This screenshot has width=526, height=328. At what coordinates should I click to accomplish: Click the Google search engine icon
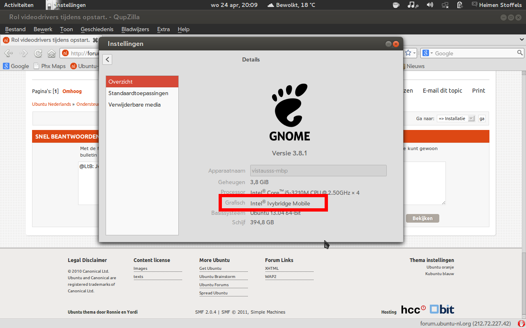coord(426,53)
